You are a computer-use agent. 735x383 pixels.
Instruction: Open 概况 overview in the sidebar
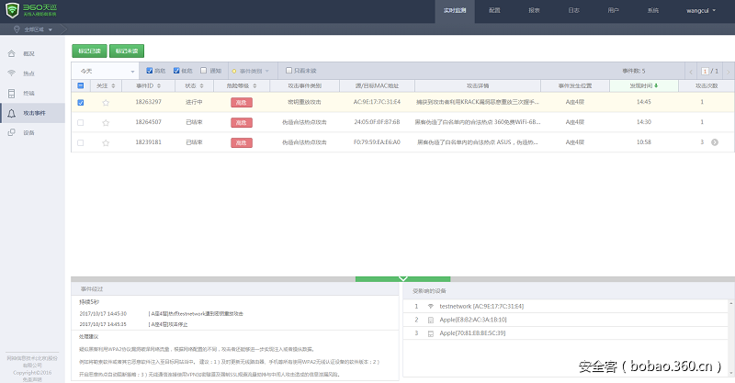pos(28,53)
